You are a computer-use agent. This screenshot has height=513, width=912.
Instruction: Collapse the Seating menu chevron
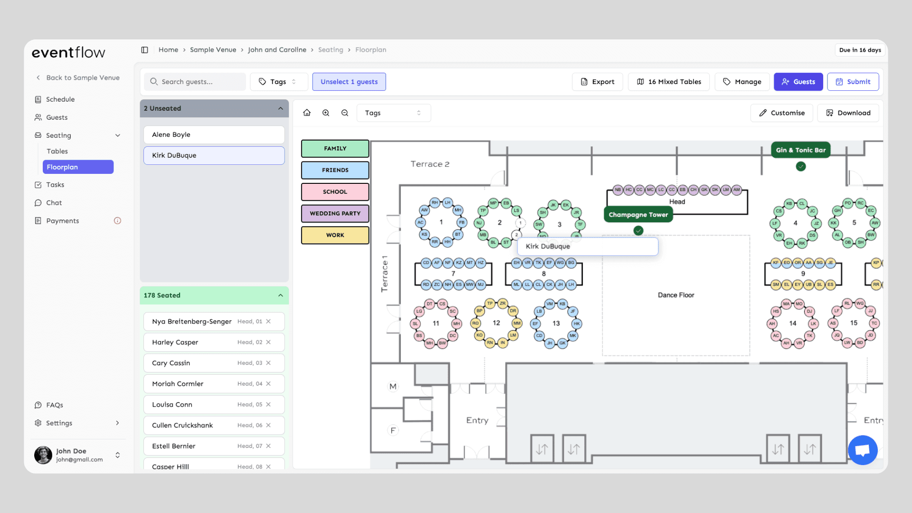(118, 135)
